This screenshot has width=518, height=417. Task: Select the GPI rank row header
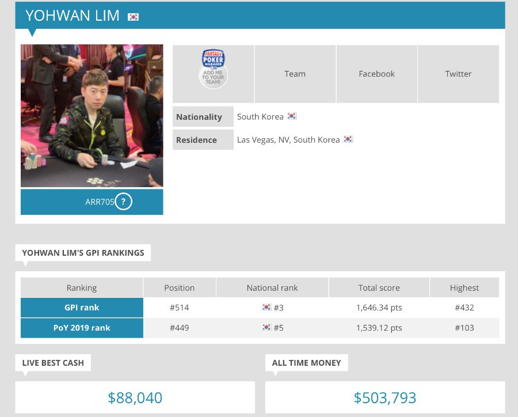click(x=82, y=308)
